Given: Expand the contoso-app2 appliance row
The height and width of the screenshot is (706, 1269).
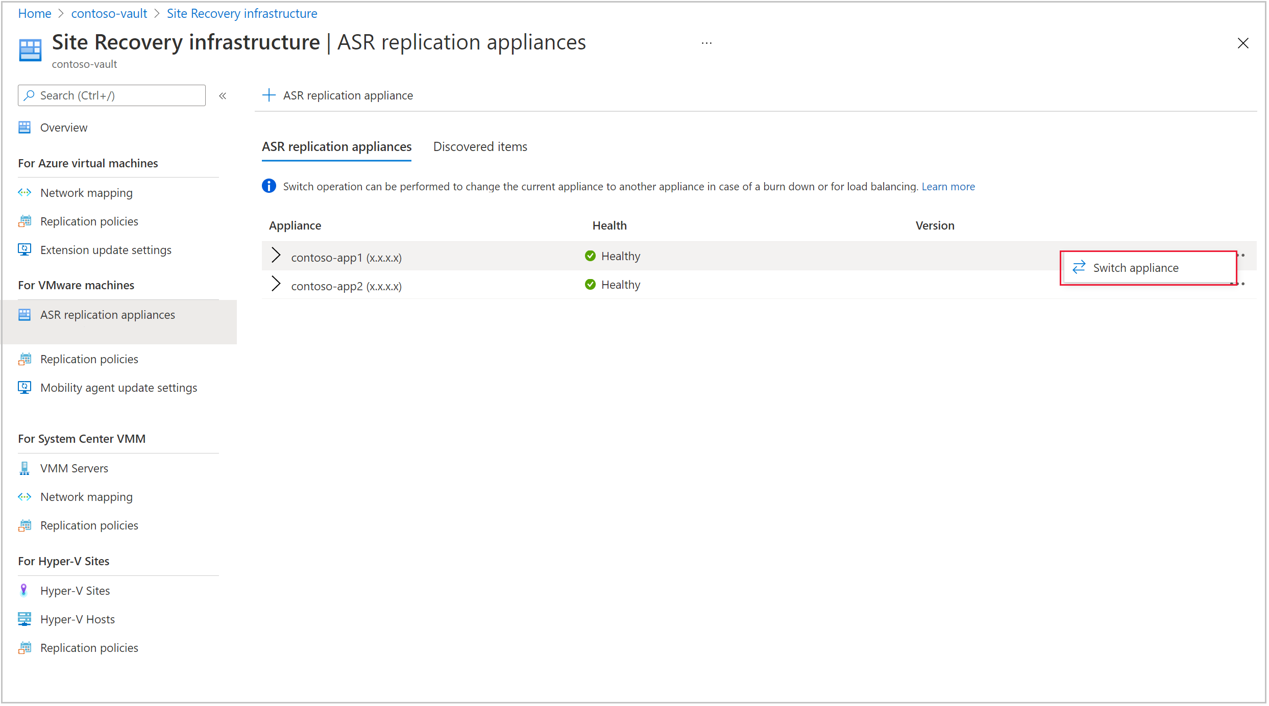Looking at the screenshot, I should click(278, 284).
